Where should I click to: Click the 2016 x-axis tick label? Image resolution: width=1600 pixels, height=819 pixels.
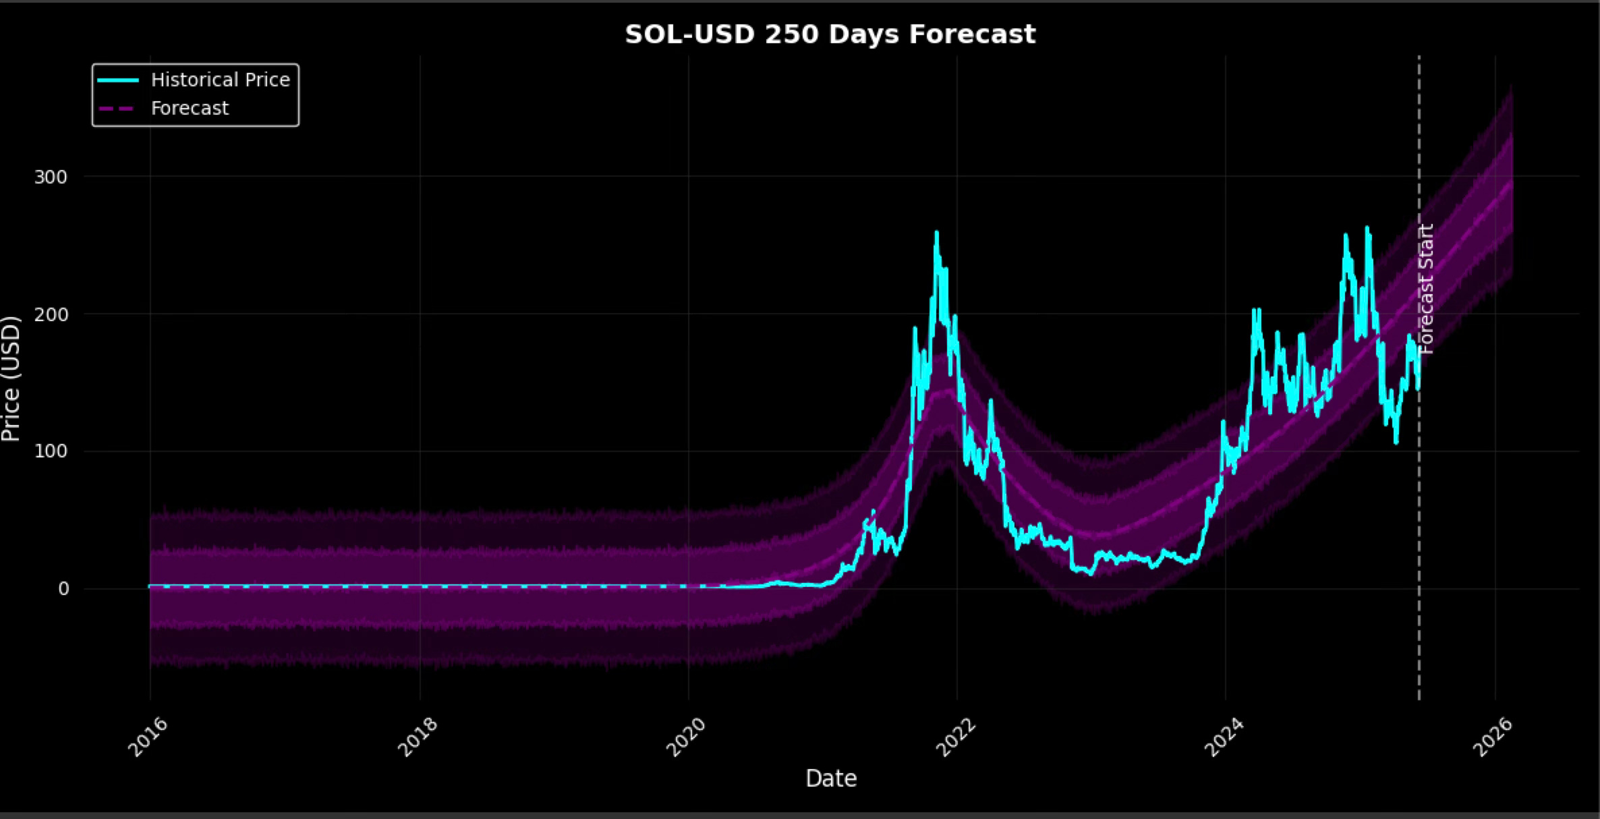(x=148, y=737)
